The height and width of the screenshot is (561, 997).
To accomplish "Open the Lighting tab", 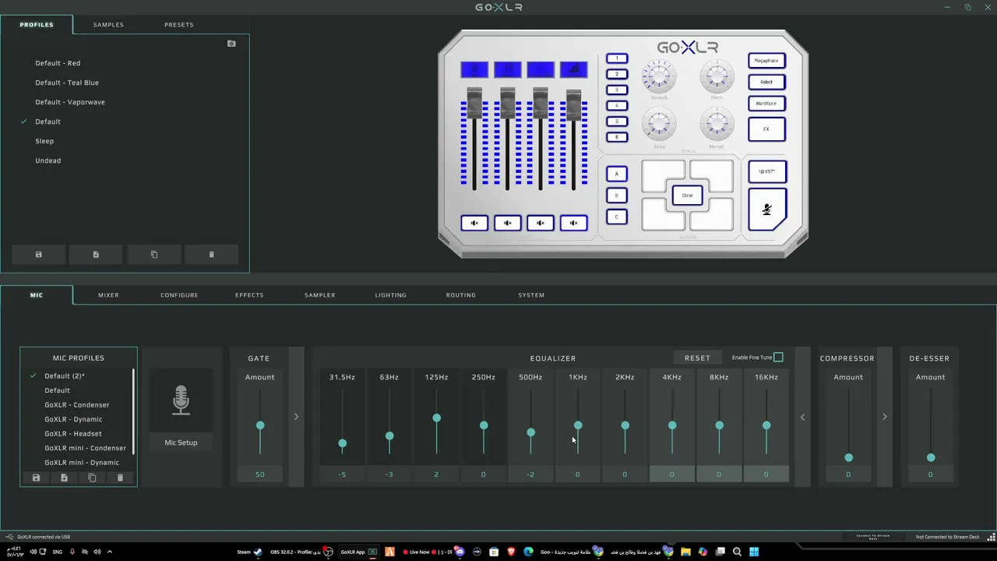I will (x=390, y=295).
